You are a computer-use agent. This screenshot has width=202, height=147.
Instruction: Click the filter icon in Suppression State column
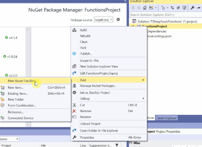pyautogui.click(x=117, y=145)
